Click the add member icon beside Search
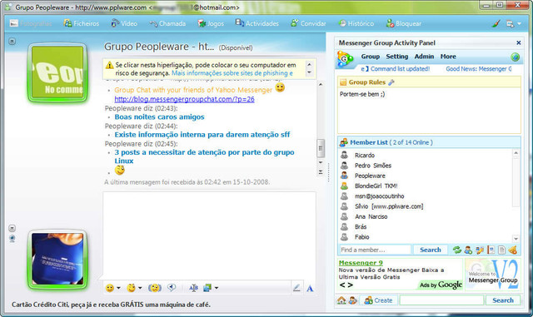The width and height of the screenshot is (533, 317). click(468, 250)
